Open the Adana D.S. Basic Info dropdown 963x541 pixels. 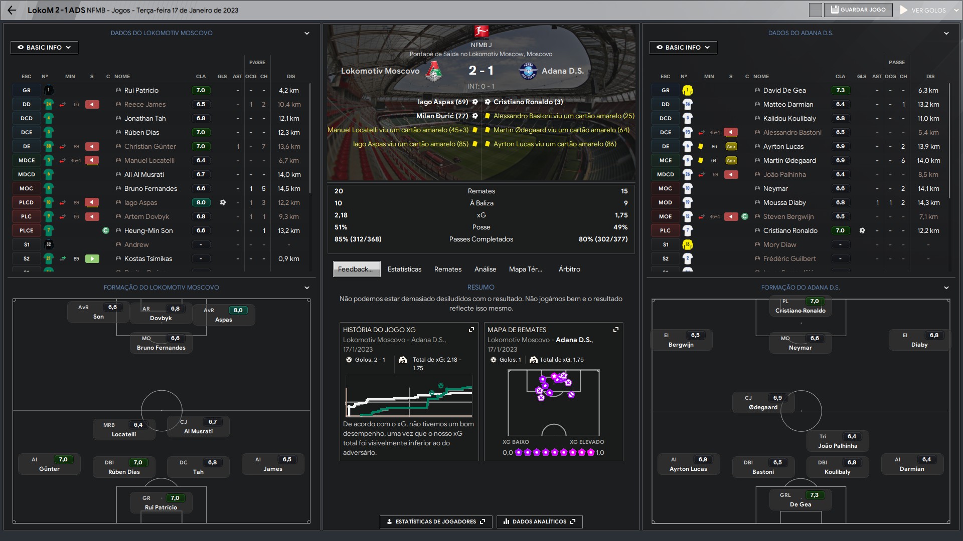(x=683, y=48)
